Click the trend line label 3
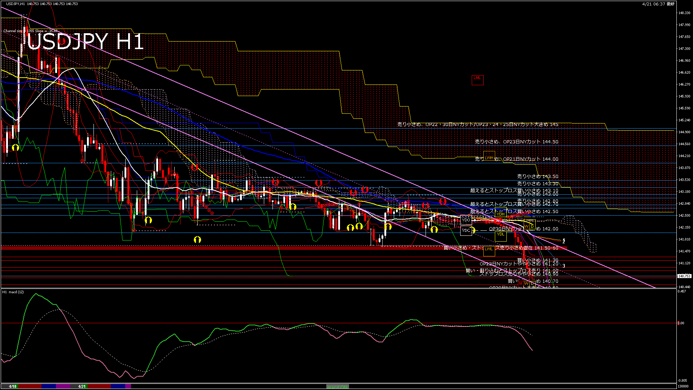The width and height of the screenshot is (693, 390). tap(564, 266)
